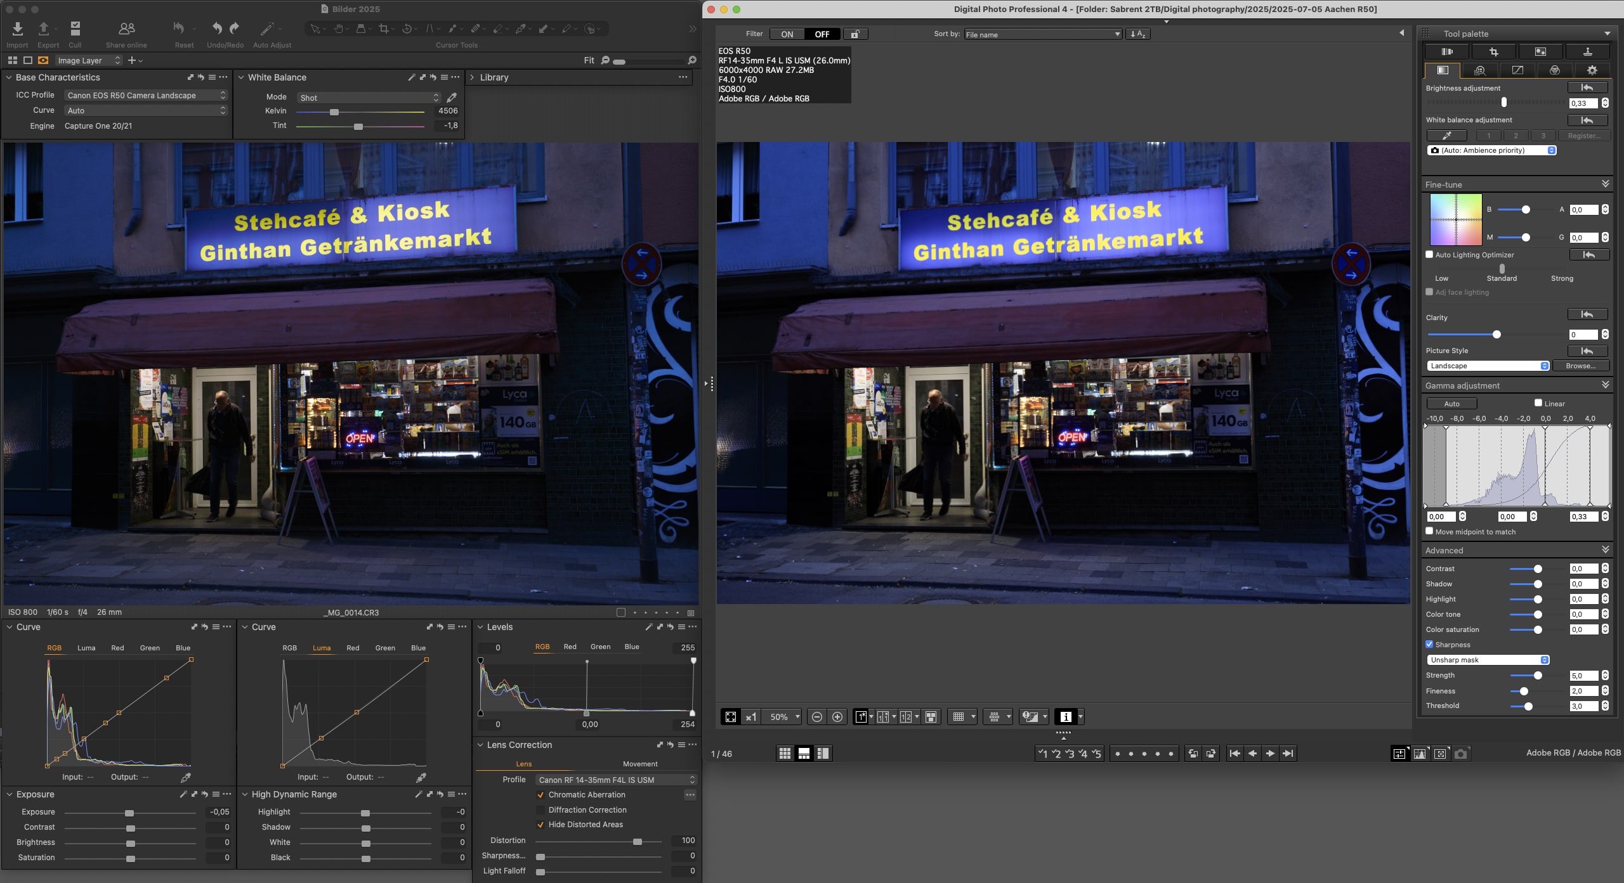Switch to fit-to-window view

(x=731, y=717)
